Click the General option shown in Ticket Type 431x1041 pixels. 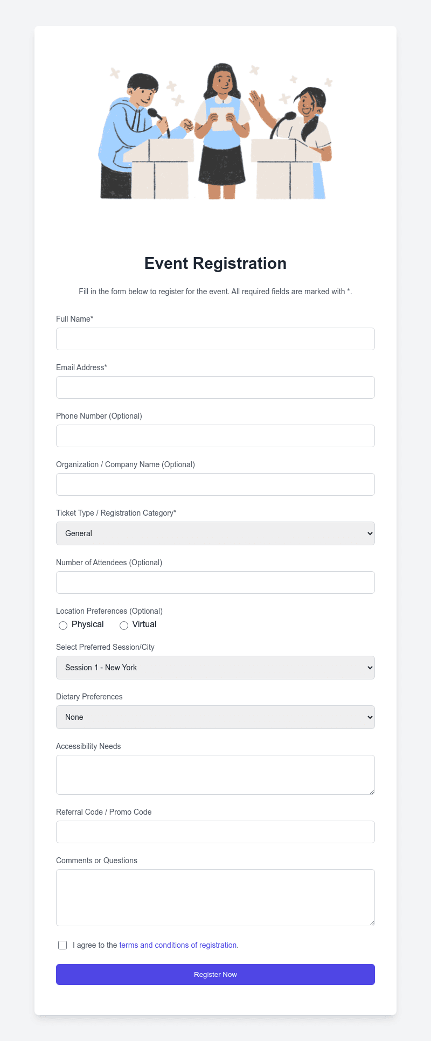coord(79,533)
